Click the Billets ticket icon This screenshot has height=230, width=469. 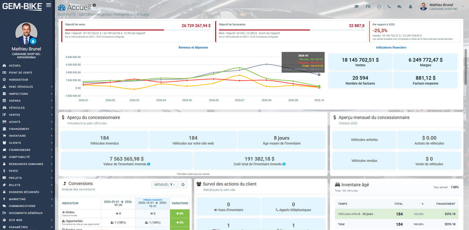tap(4, 185)
